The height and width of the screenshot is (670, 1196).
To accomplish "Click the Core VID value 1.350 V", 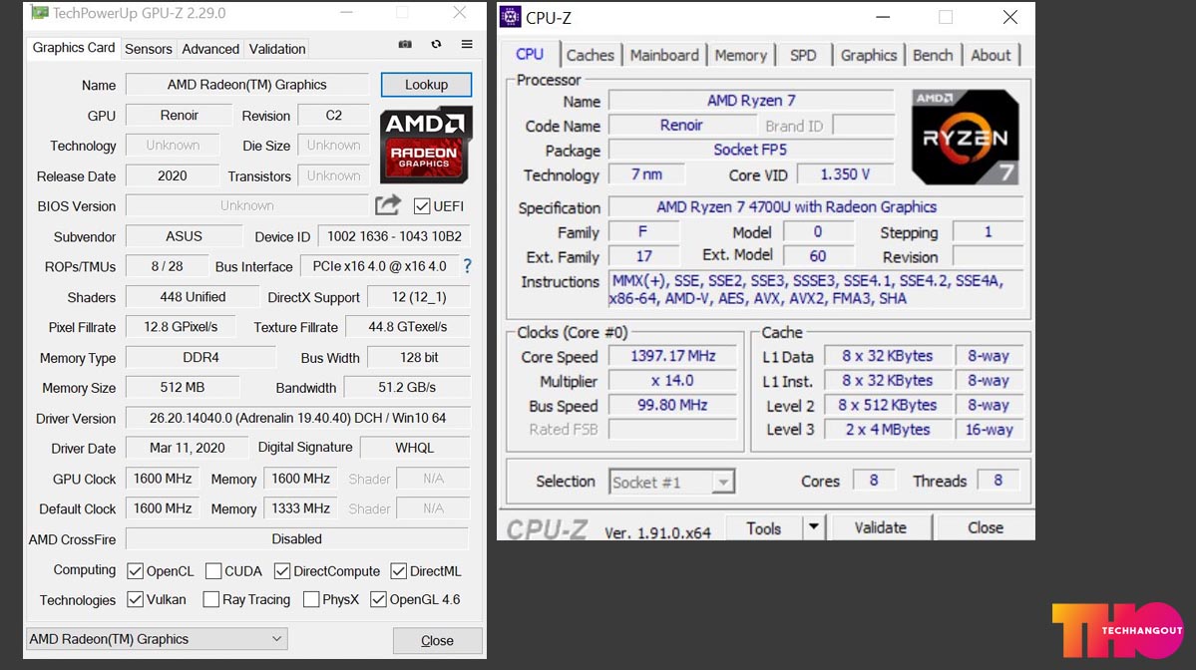I will (x=844, y=174).
